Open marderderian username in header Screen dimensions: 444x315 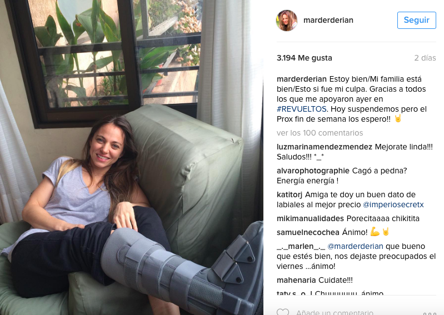coord(328,20)
